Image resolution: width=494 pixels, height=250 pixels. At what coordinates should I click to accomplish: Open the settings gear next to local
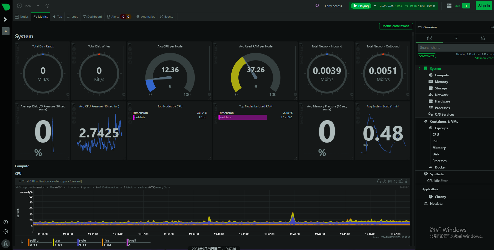(47, 6)
